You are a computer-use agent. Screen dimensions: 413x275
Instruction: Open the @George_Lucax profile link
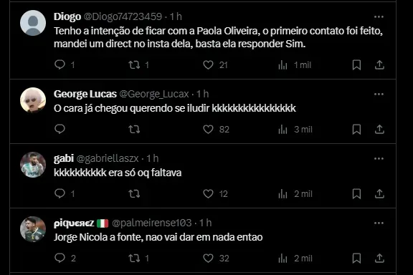(154, 94)
